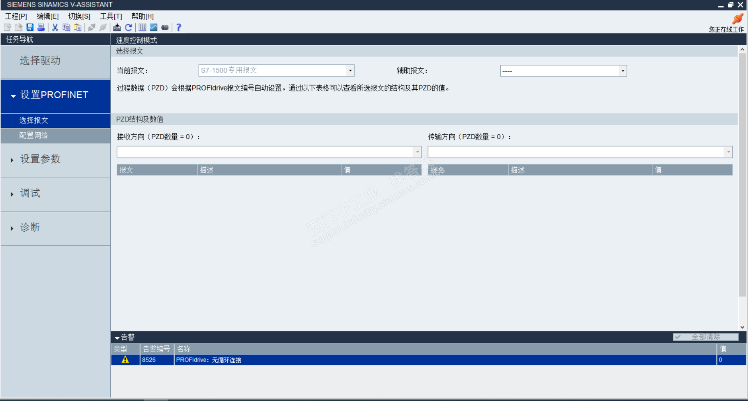This screenshot has width=748, height=401.
Task: Open the 切换[S] menu
Action: click(79, 16)
